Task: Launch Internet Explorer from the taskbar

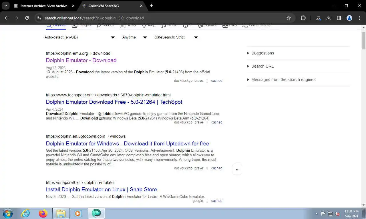Action: coord(25,213)
